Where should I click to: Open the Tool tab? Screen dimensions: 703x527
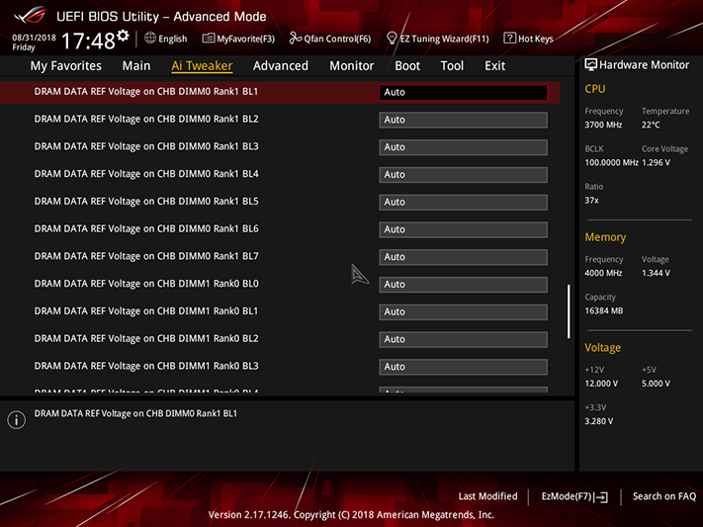point(452,66)
